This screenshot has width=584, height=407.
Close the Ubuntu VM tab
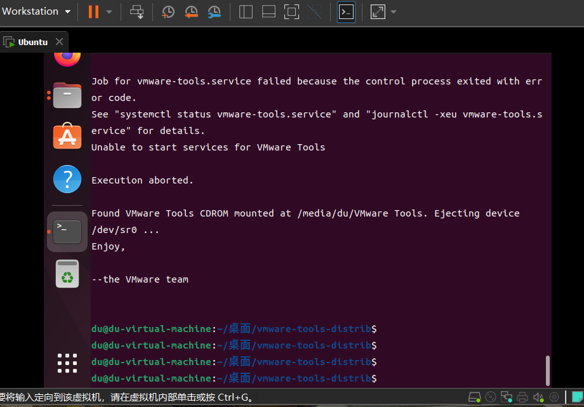[x=59, y=42]
